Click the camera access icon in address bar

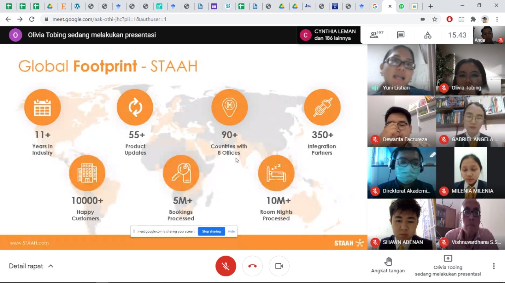tap(423, 19)
